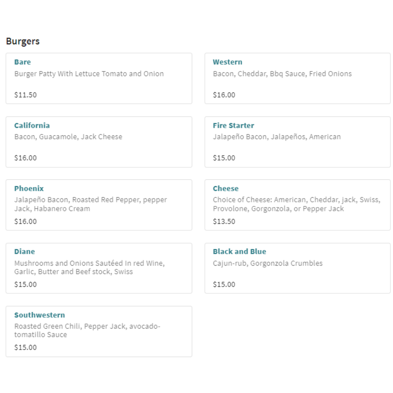
Task: Click the Western burger's $16.00 price
Action: point(224,95)
